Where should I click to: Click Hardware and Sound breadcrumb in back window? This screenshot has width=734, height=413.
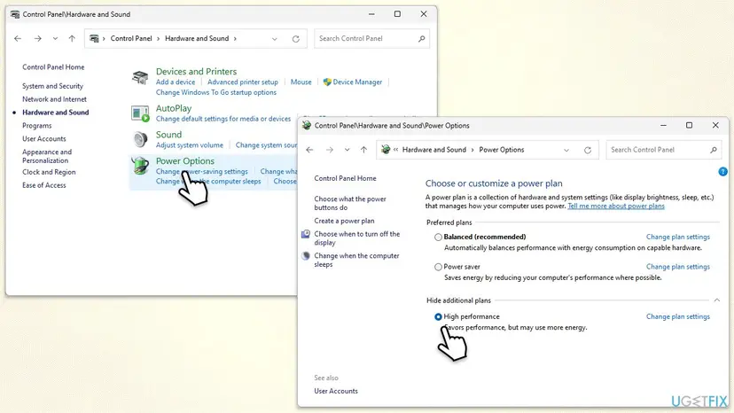coord(197,38)
